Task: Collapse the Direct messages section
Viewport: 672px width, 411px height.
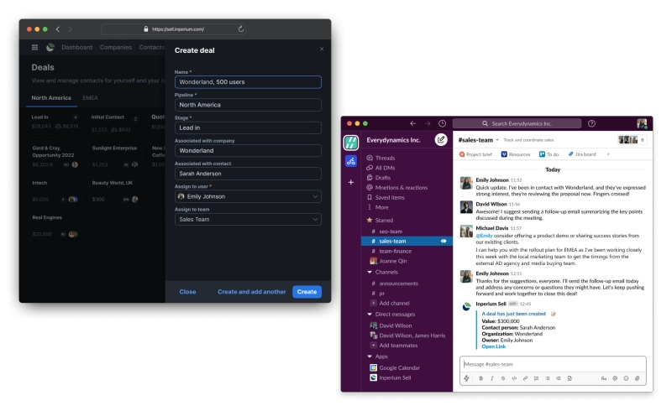Action: [370, 315]
